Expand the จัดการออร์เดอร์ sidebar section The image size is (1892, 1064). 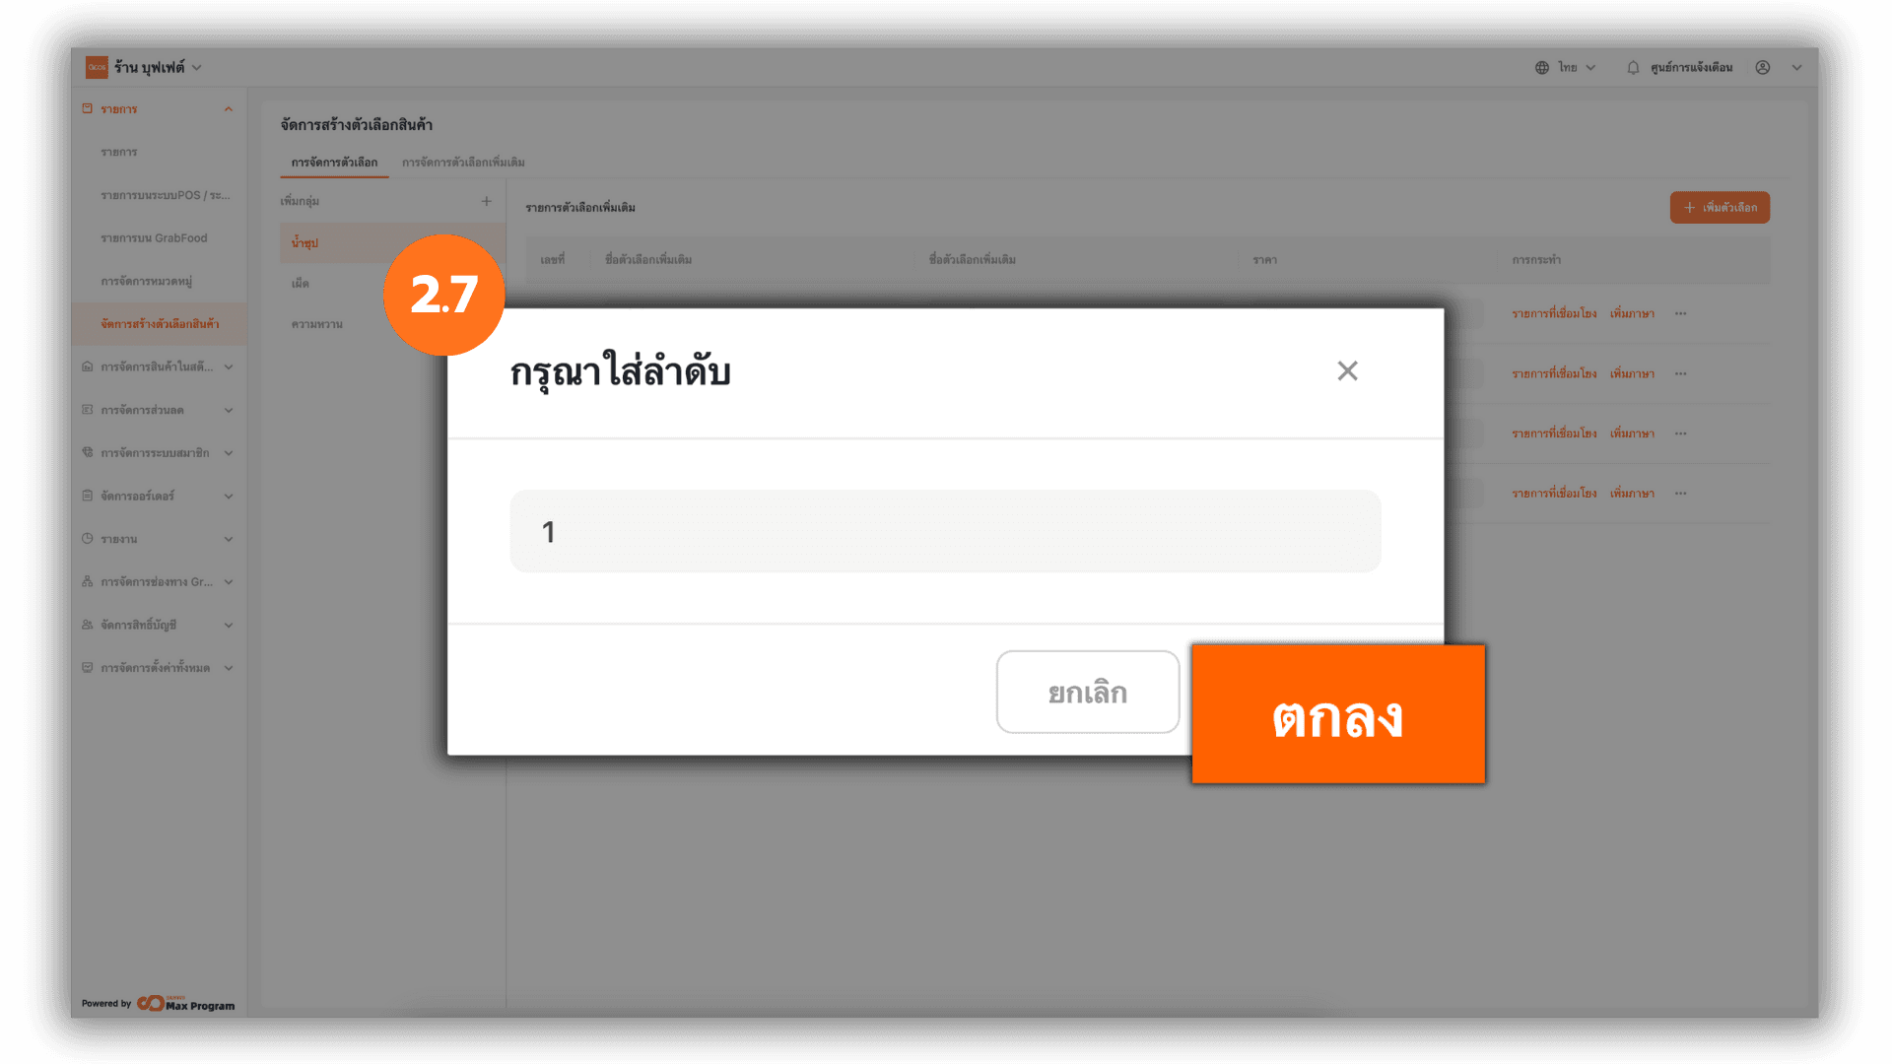[x=159, y=496]
